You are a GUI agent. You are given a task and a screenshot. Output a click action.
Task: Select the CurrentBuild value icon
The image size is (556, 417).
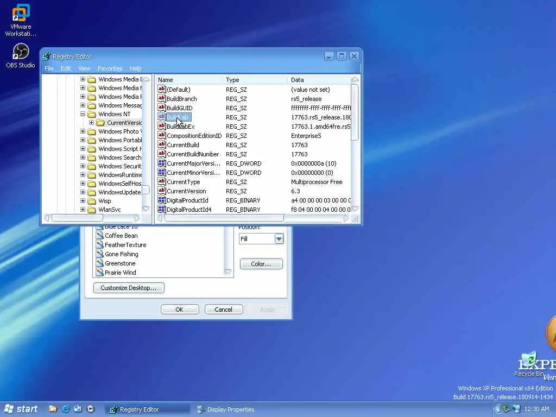pyautogui.click(x=162, y=144)
